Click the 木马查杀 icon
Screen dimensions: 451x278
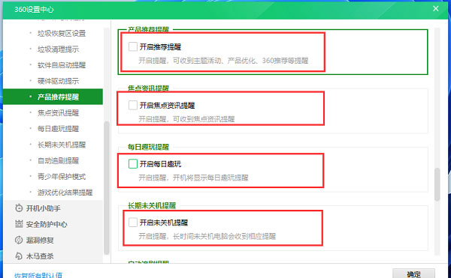click(19, 256)
